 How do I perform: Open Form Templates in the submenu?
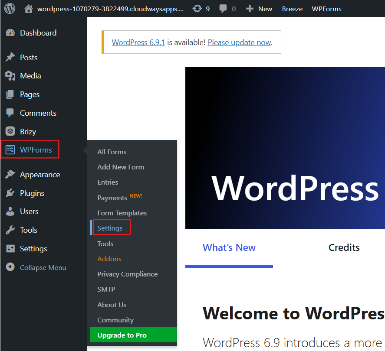coord(122,213)
